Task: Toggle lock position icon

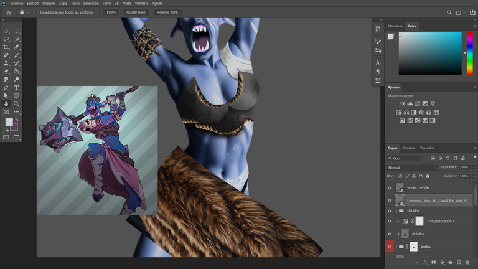Action: pos(414,176)
